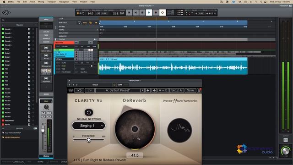Click the neural network reset circular icon

coord(89,112)
